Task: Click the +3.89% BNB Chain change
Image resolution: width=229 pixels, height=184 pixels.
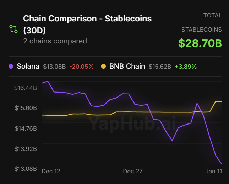Action: click(x=186, y=67)
